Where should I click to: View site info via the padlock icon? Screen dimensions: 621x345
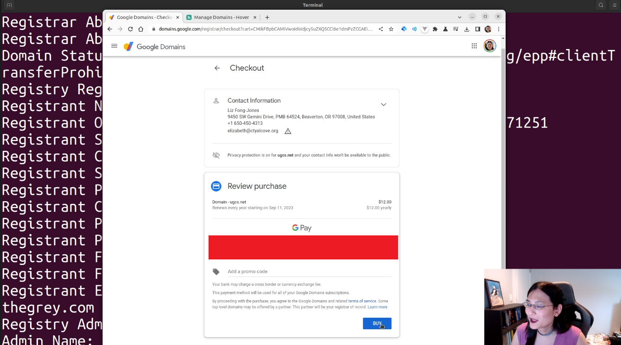point(154,29)
